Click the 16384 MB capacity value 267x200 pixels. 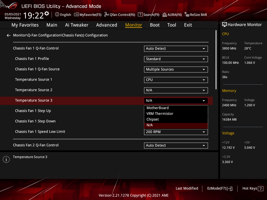(x=229, y=120)
